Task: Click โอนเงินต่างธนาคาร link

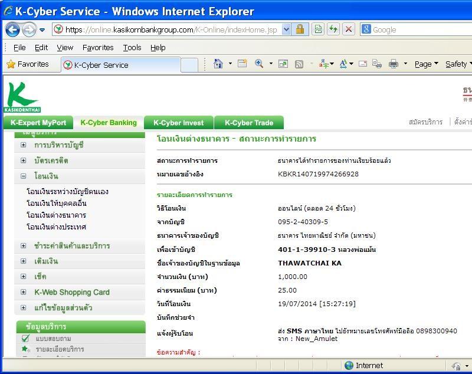Action: point(56,215)
